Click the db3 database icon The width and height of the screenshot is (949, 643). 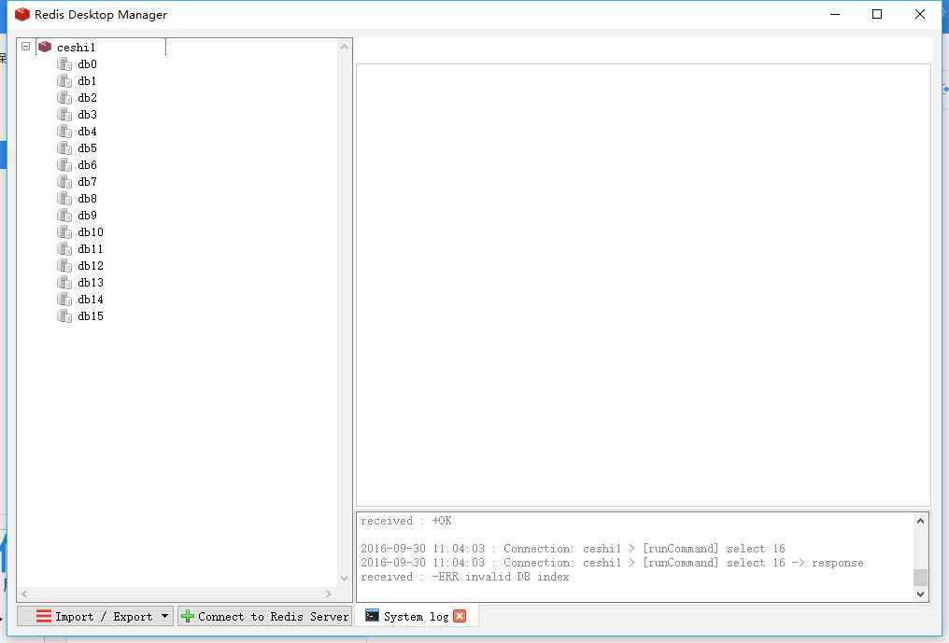coord(64,115)
